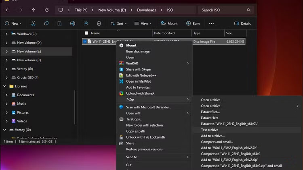303x170 pixels.
Task: Expand the Windows (C:) tree node
Action: point(7,34)
